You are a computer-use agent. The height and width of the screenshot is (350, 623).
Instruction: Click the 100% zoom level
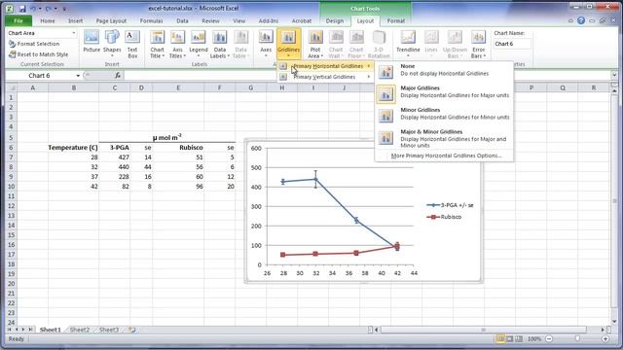click(x=534, y=339)
